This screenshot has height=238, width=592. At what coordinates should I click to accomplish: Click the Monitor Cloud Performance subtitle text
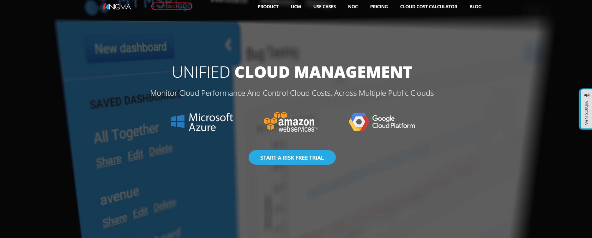292,93
